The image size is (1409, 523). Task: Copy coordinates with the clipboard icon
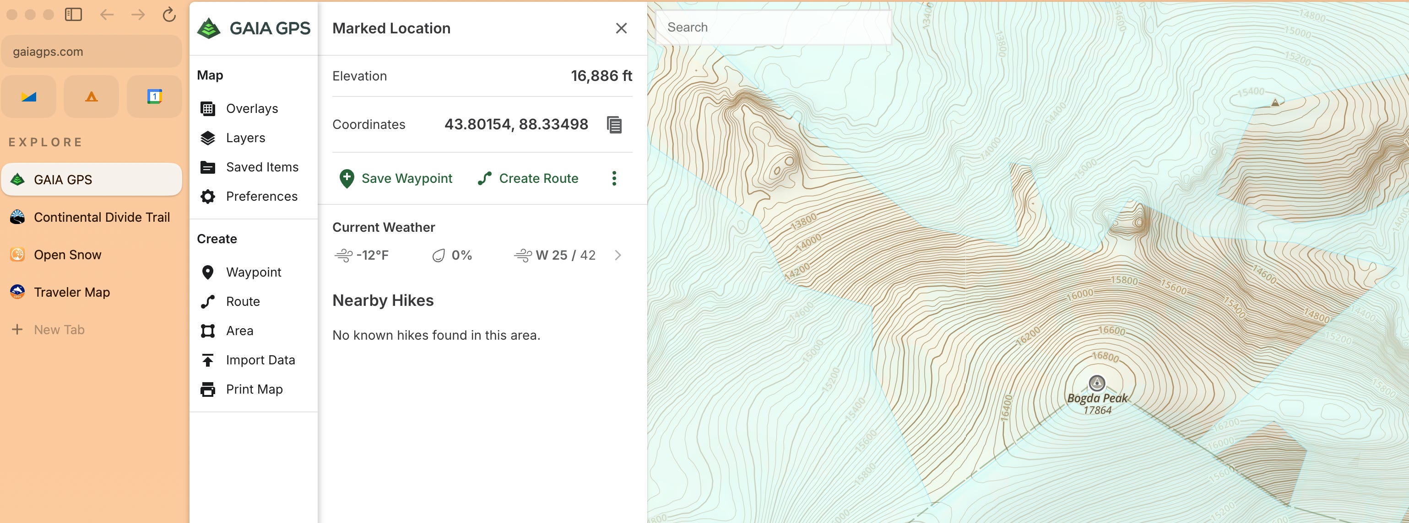click(614, 125)
